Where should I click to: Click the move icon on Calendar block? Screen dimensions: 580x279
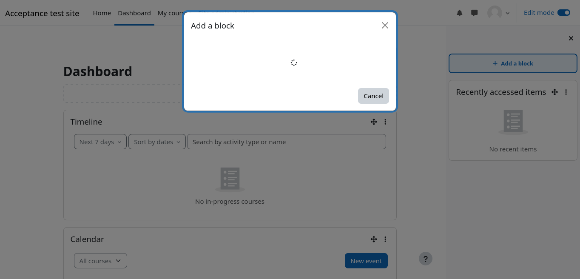tap(374, 239)
